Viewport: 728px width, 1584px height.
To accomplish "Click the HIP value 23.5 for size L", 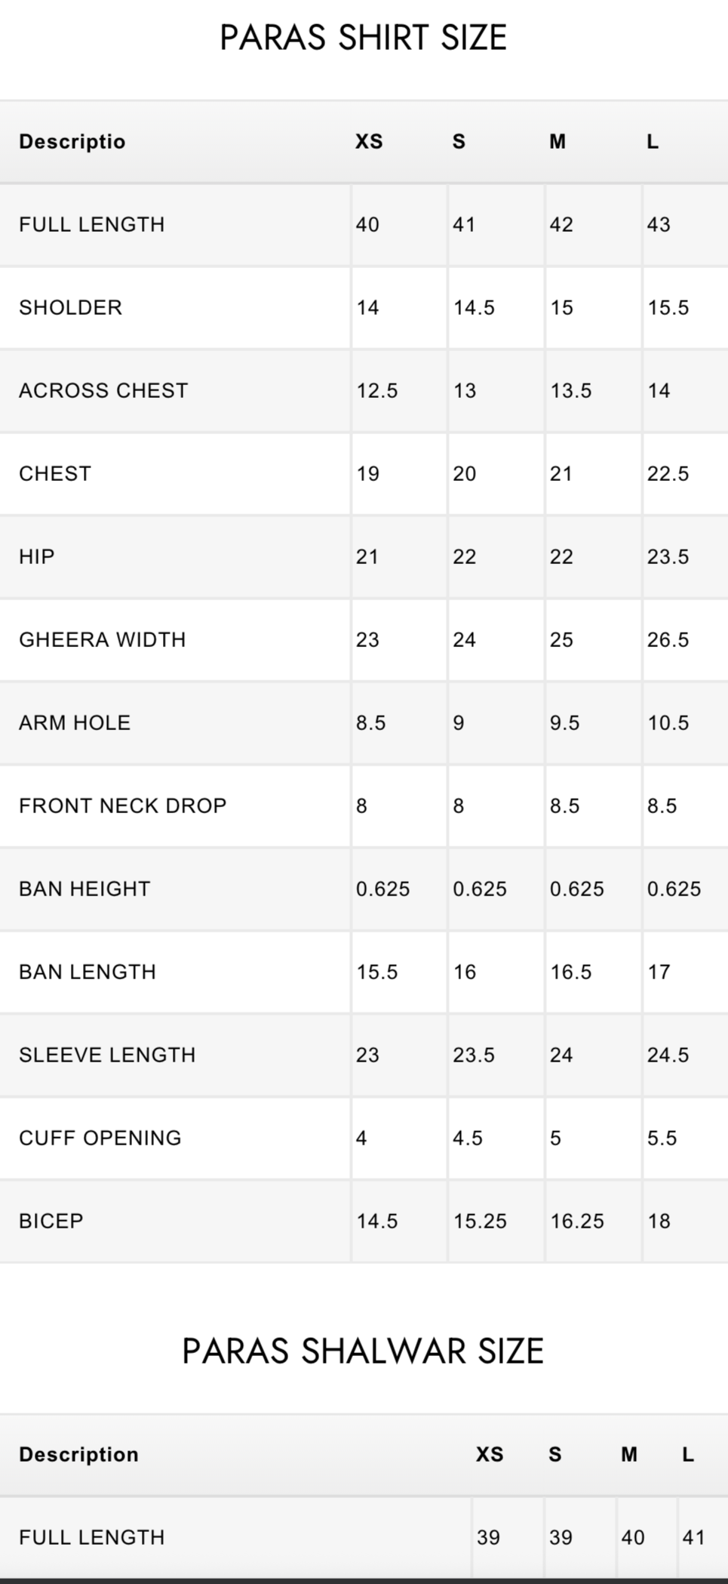I will 668,556.
